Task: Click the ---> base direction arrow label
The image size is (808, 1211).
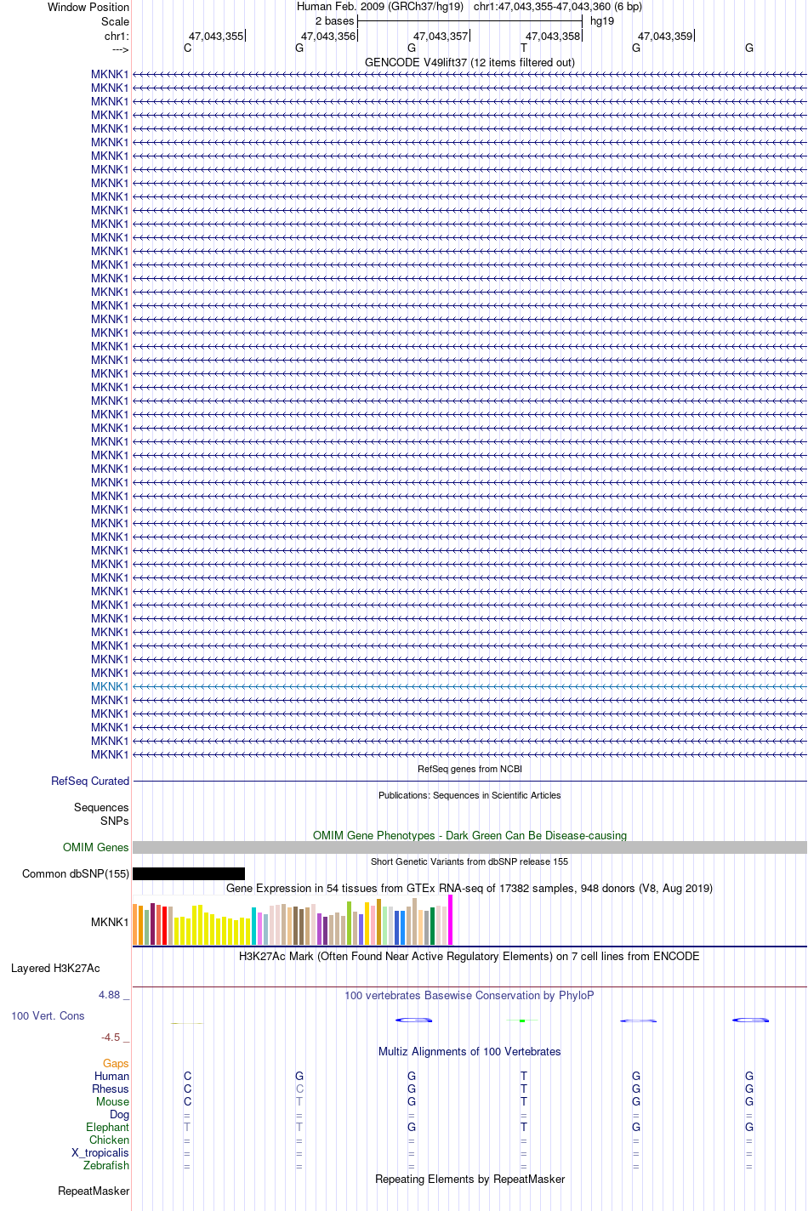Action: 120,49
